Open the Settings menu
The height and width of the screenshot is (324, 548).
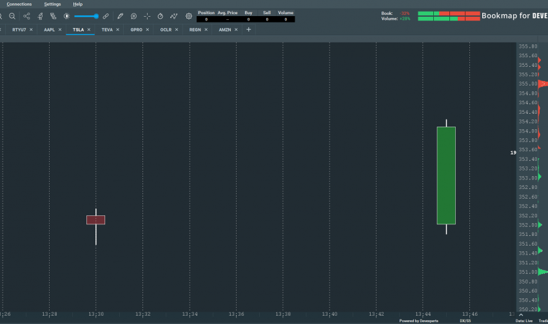click(52, 4)
